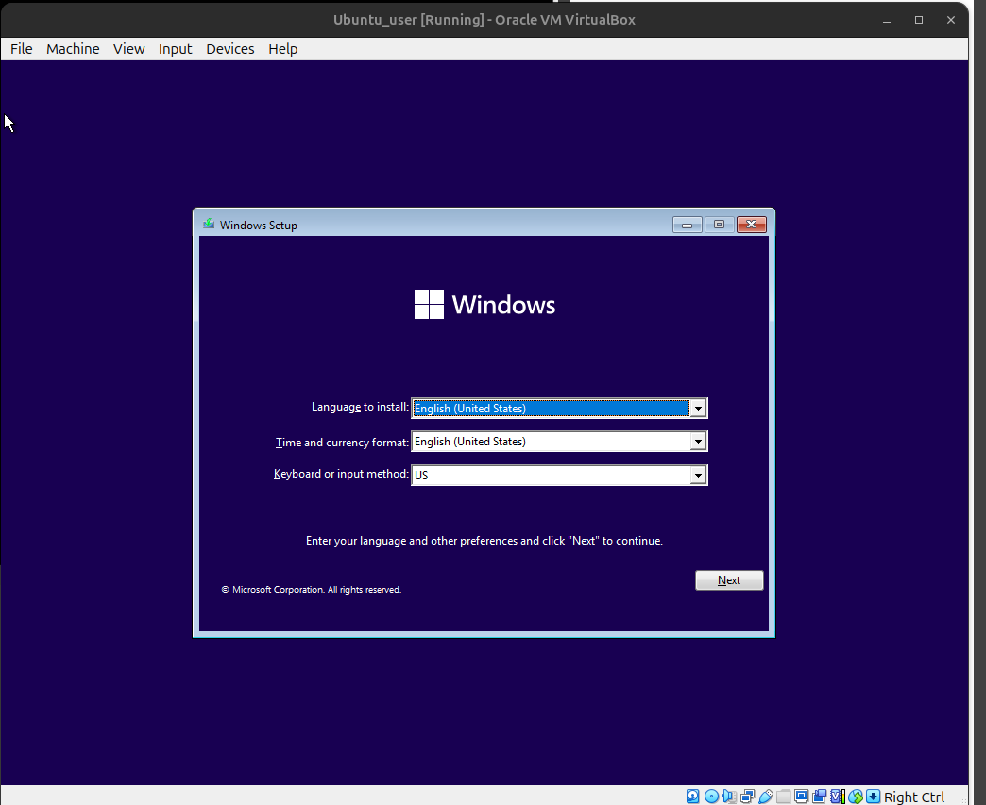Close the VirtualBox VM window
This screenshot has height=805, width=986.
point(951,20)
